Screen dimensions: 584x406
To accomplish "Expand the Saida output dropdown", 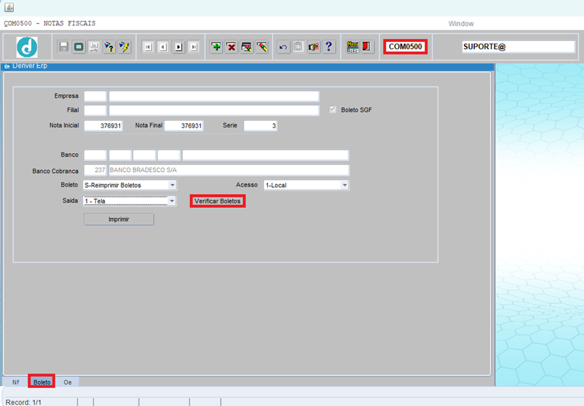I will 172,201.
